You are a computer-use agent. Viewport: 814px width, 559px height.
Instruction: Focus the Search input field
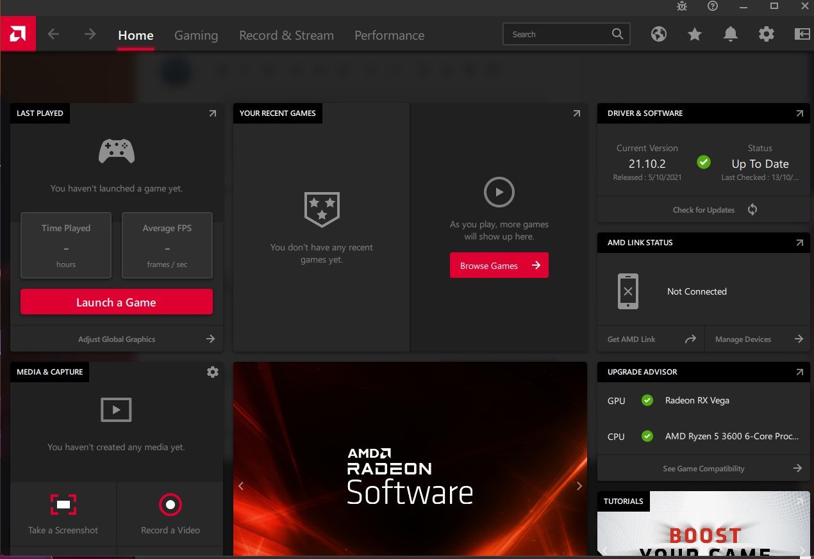567,35
